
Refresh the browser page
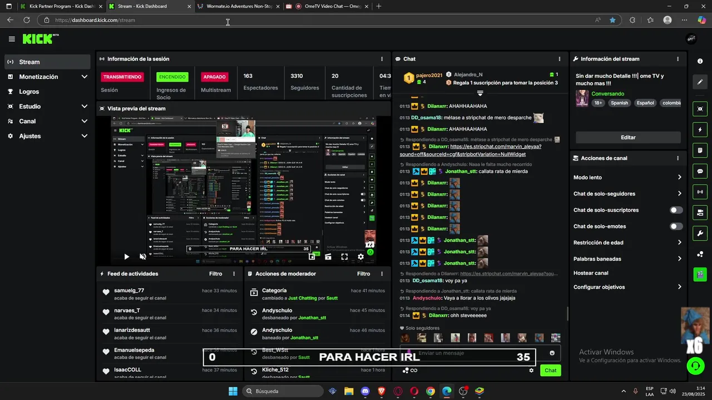coord(26,20)
